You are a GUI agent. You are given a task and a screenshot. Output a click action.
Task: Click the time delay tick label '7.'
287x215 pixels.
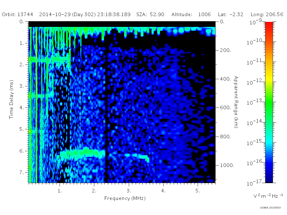pos(22,172)
